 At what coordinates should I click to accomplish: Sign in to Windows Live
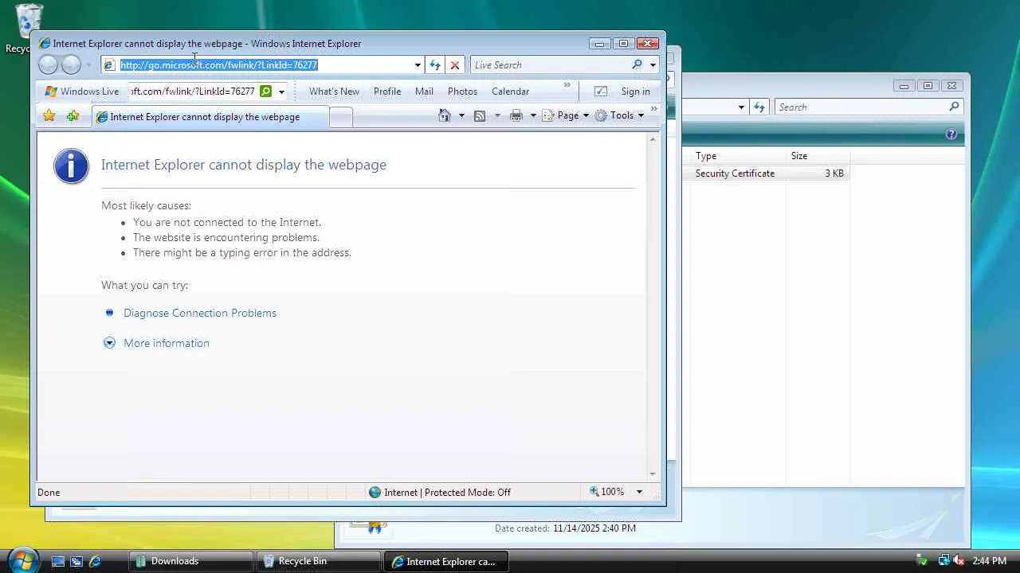tap(635, 92)
